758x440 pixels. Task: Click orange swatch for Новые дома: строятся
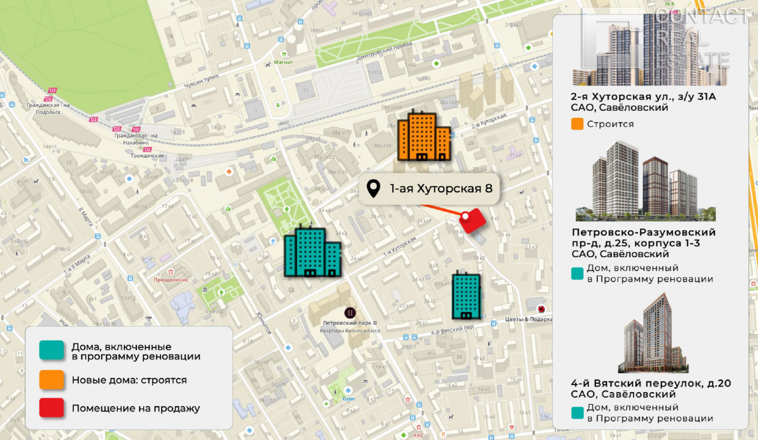pos(51,380)
